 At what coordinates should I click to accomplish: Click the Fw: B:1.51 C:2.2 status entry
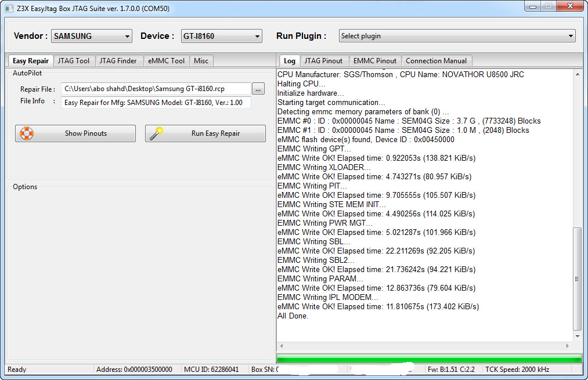point(451,370)
